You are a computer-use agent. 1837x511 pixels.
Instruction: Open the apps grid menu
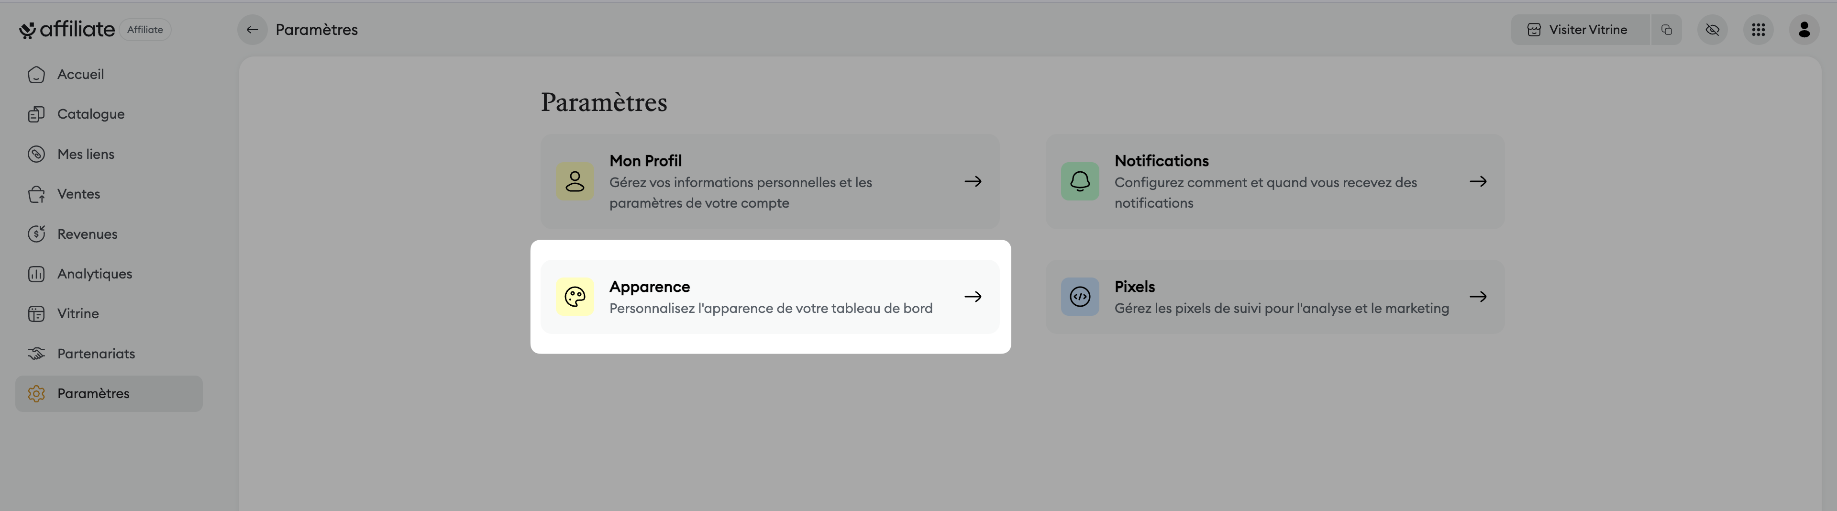(1758, 30)
